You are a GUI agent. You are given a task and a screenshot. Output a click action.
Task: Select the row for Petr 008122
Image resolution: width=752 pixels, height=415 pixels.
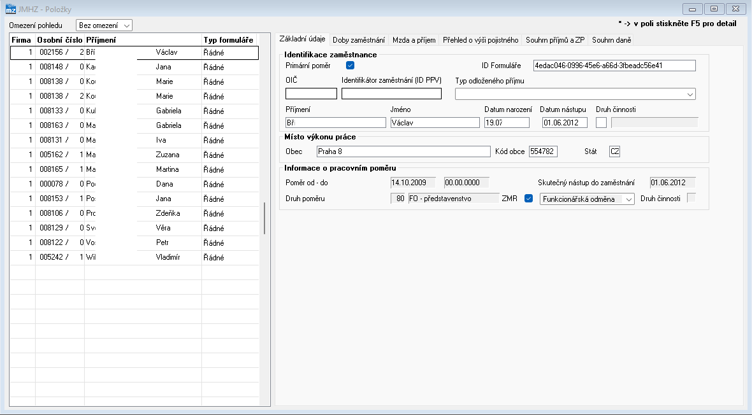(x=134, y=243)
